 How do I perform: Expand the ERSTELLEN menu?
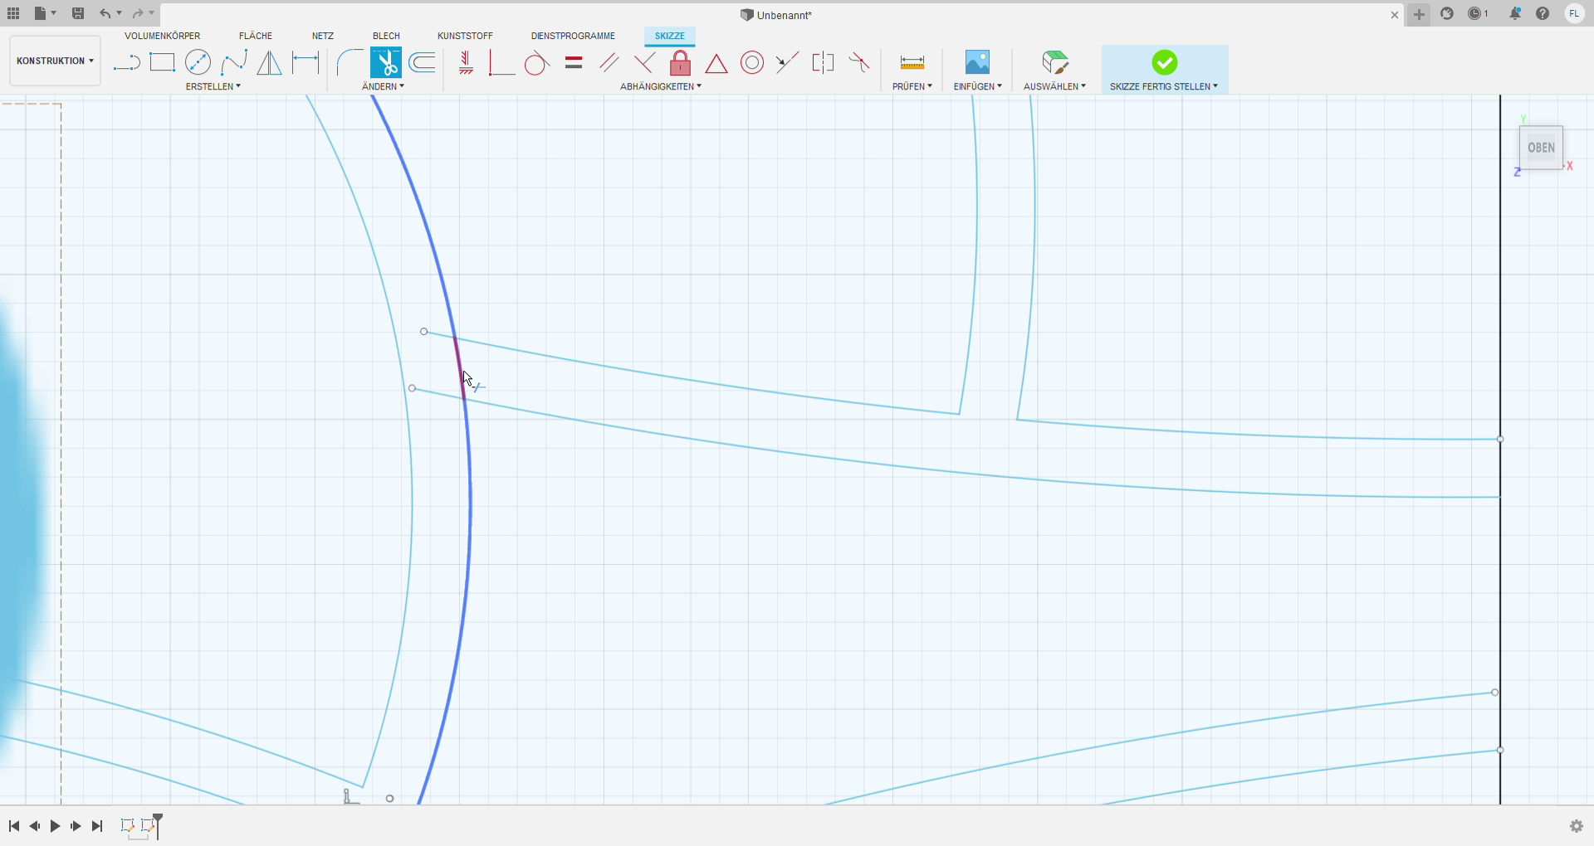(213, 86)
